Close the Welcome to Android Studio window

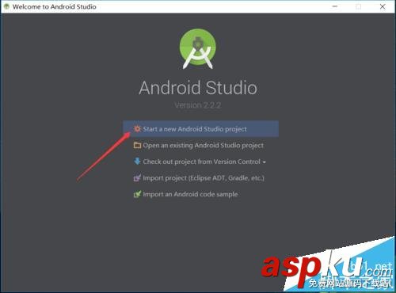[383, 6]
